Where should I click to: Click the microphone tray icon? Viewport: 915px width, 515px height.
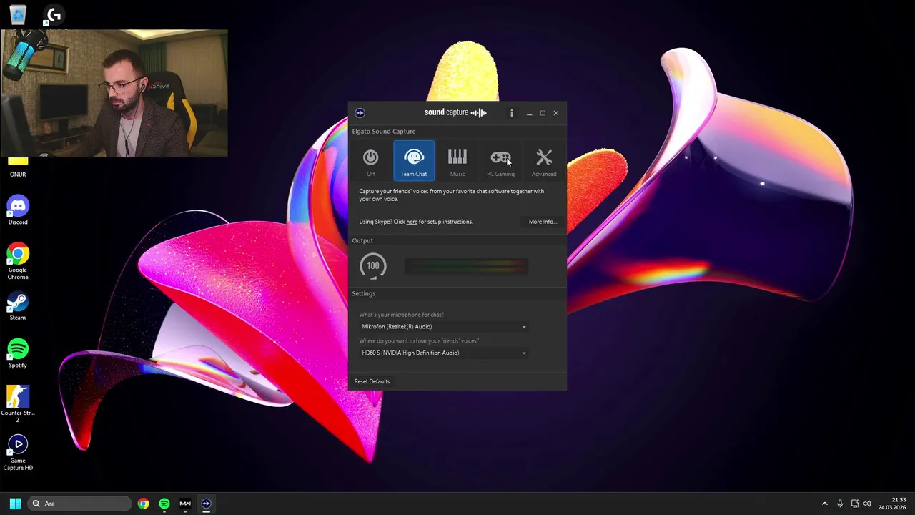tap(840, 504)
